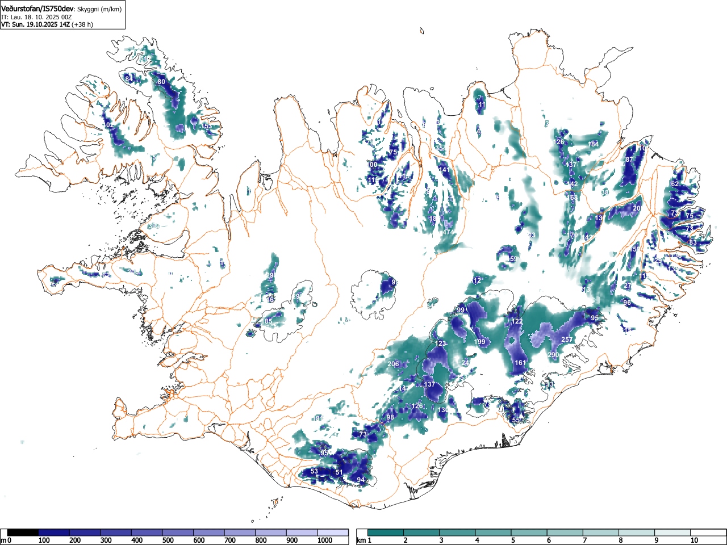Click the 9 tick label on the km legend
The image size is (727, 545).
click(x=656, y=540)
